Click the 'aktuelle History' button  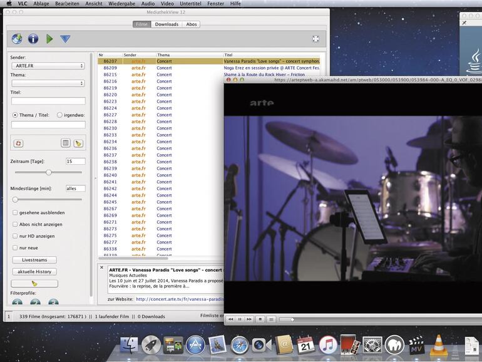pos(34,272)
